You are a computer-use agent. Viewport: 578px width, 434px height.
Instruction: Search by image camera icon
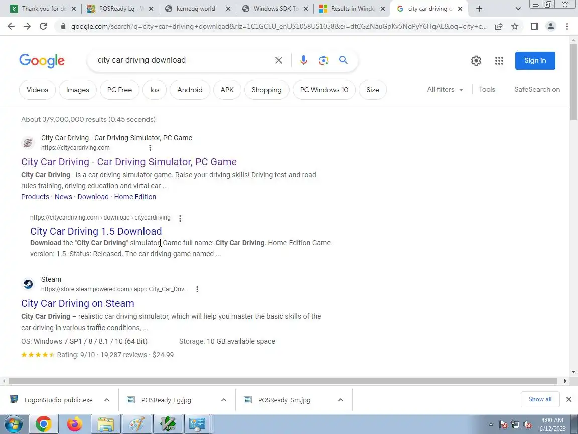point(323,60)
